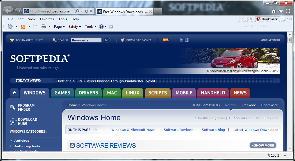Click the blue Help question mark icon

(101, 27)
